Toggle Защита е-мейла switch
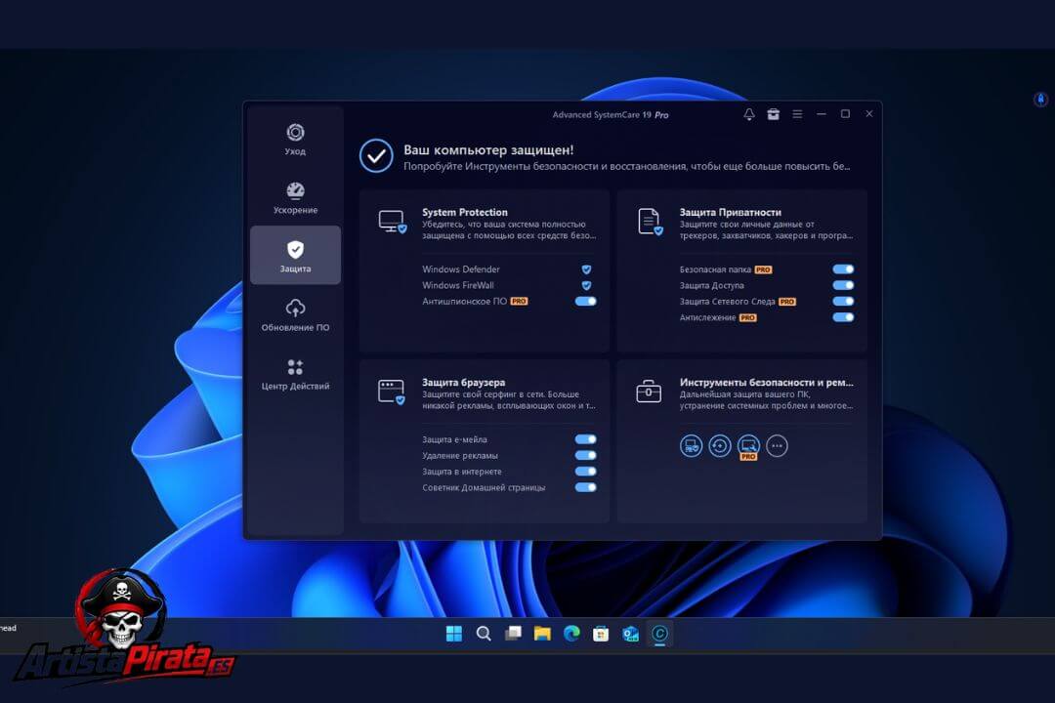The width and height of the screenshot is (1055, 703). coord(585,439)
